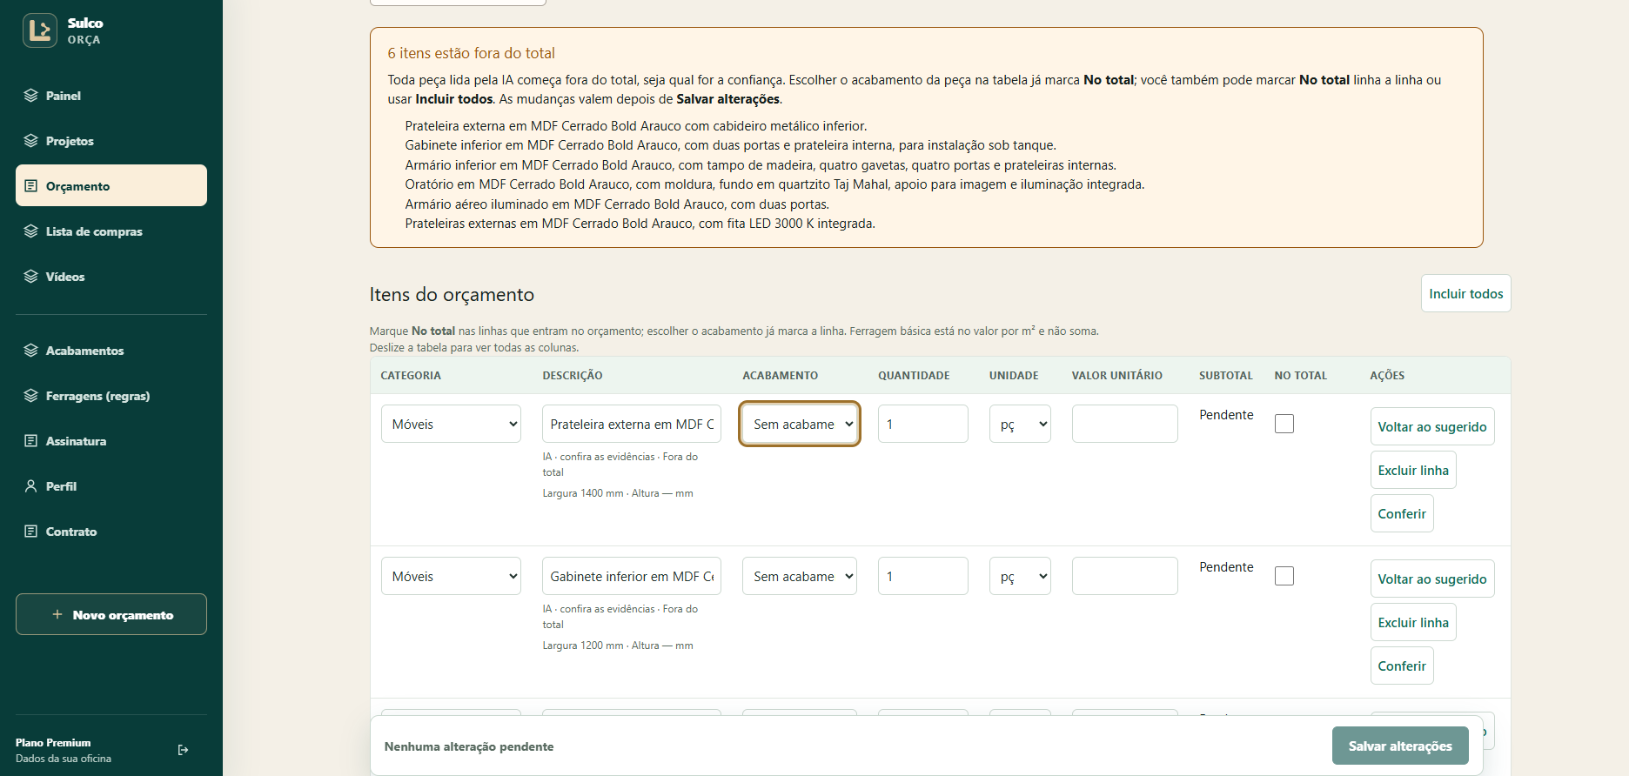1629x776 pixels.
Task: Focus Quantidade field for Prateleira externa row
Action: pos(922,424)
